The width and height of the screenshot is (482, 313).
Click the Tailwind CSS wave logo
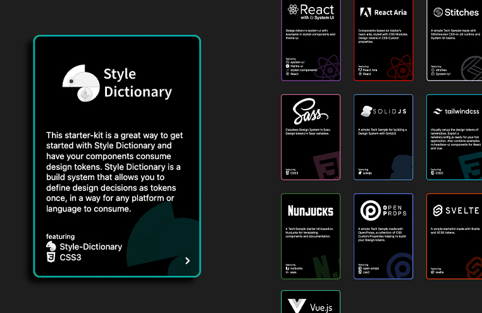439,112
